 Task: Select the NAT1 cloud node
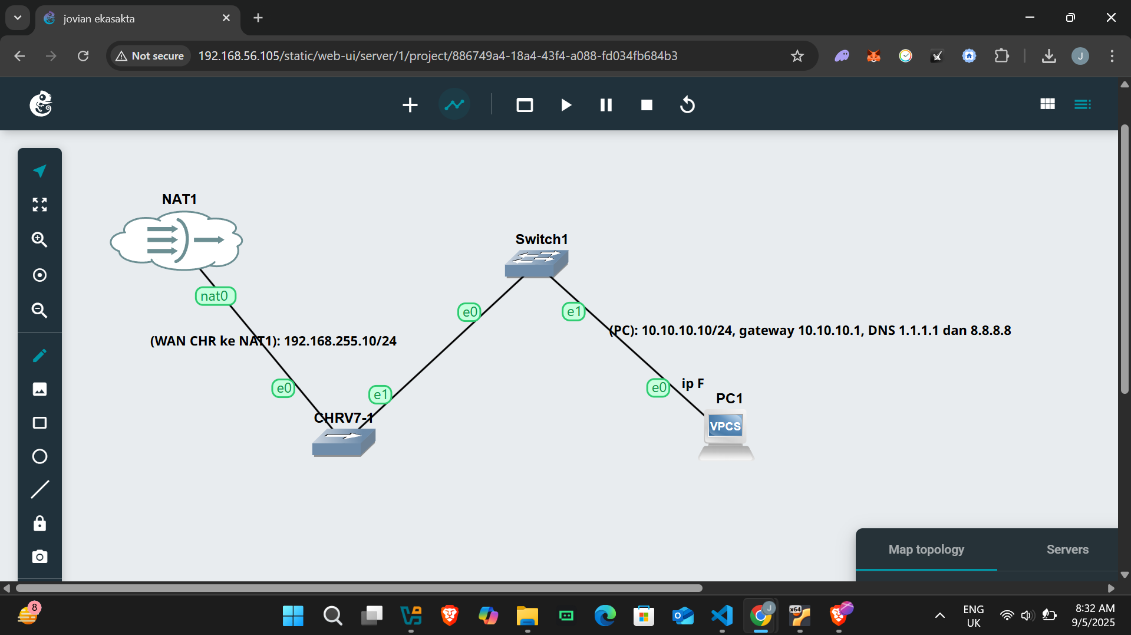pos(176,241)
